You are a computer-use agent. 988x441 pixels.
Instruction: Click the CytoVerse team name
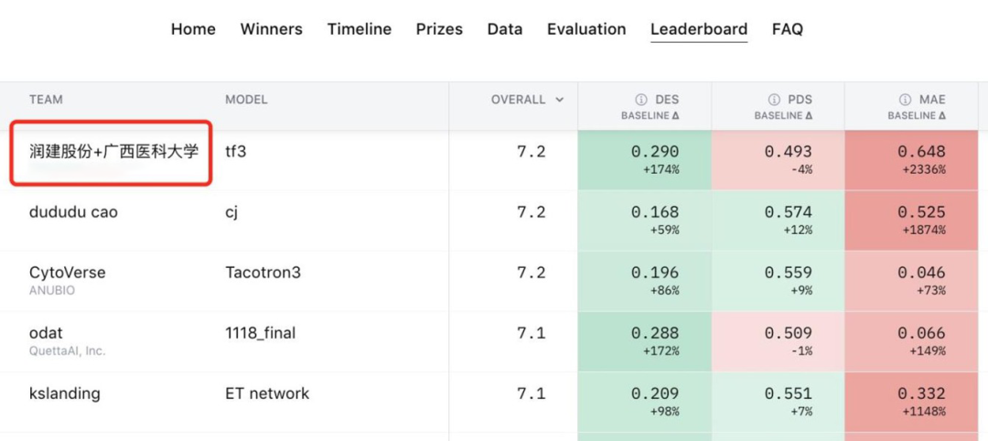[67, 273]
